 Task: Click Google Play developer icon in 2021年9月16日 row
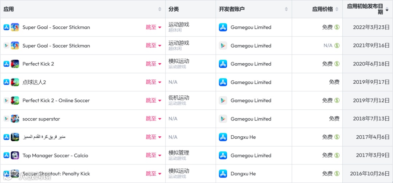coord(223,45)
